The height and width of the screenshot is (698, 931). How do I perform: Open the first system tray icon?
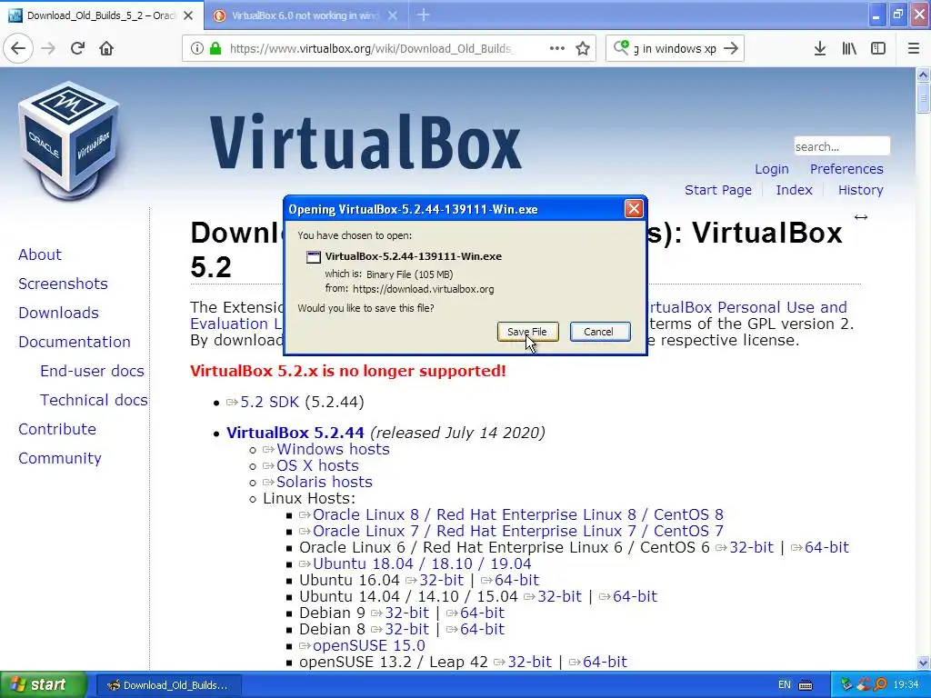(x=846, y=685)
